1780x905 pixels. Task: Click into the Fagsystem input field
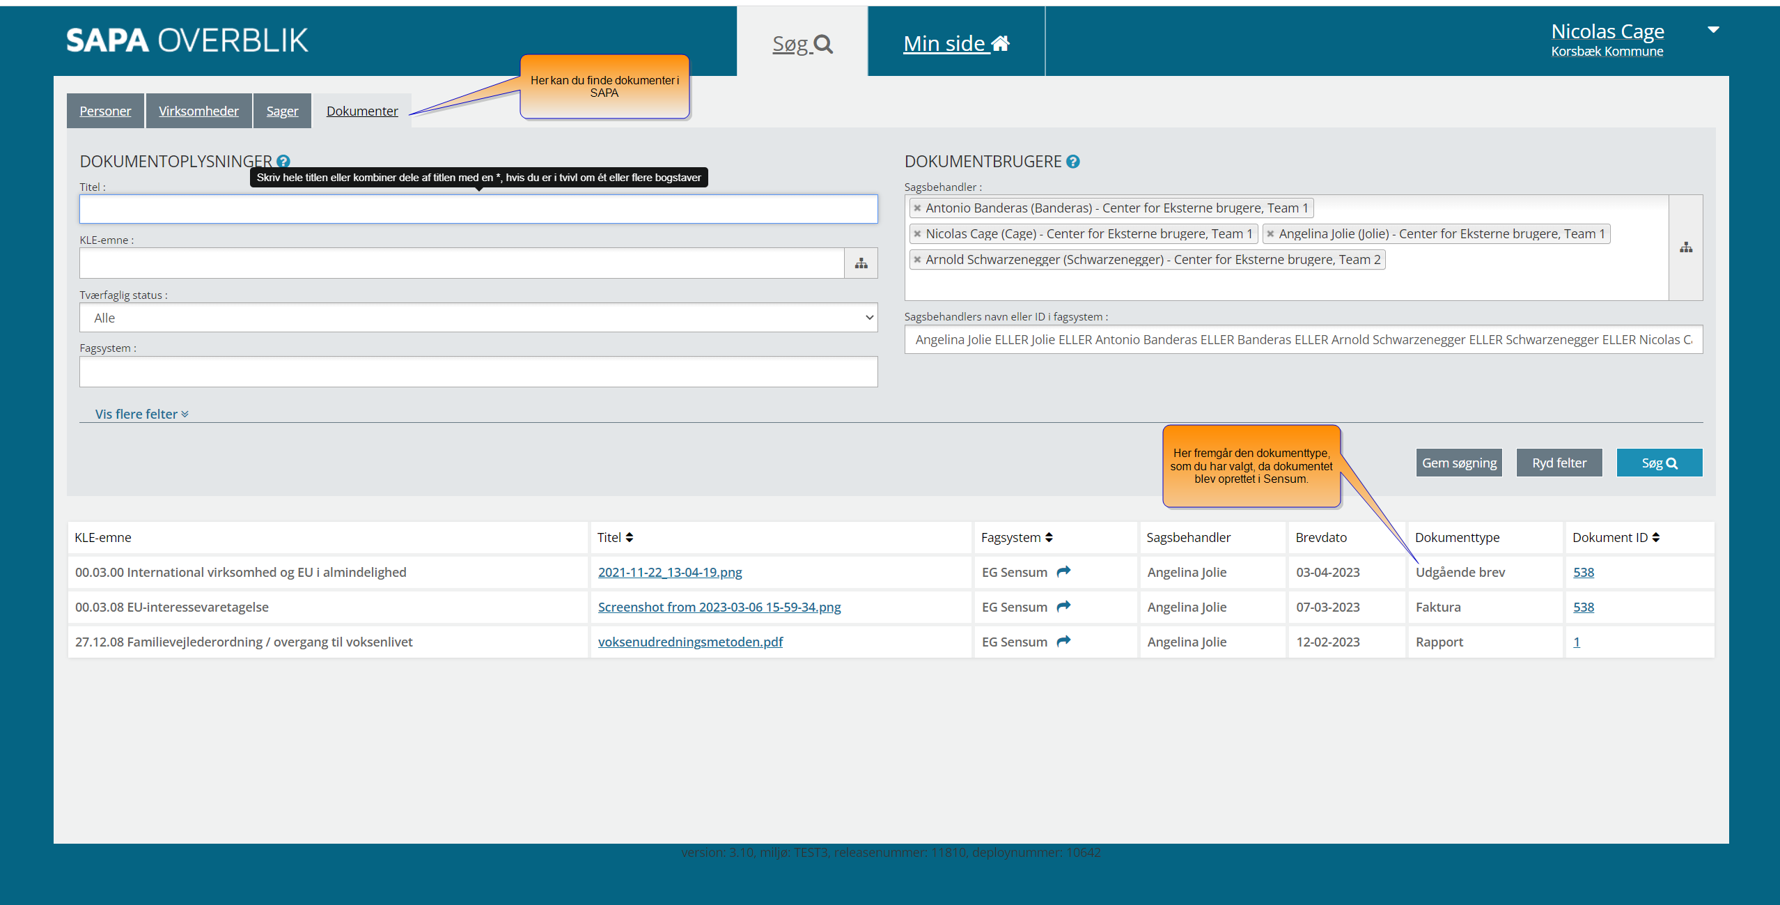point(478,372)
